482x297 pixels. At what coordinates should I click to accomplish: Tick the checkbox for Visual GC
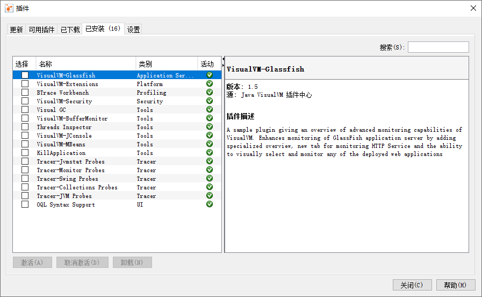tap(25, 110)
